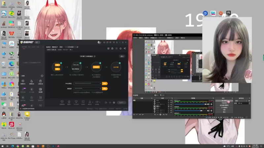
Task: Adjust the OBS transition duration stepper arrows
Action: (x=249, y=103)
